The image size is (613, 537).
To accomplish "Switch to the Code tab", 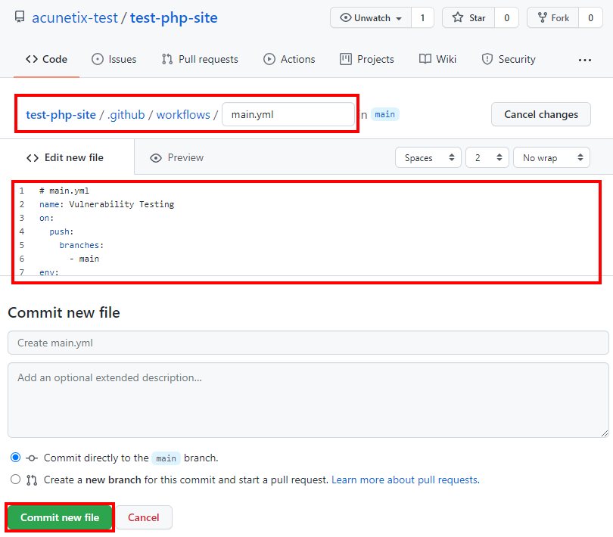I will (46, 60).
